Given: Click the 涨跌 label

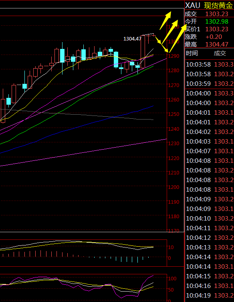Looking at the screenshot, I should pyautogui.click(x=191, y=37).
